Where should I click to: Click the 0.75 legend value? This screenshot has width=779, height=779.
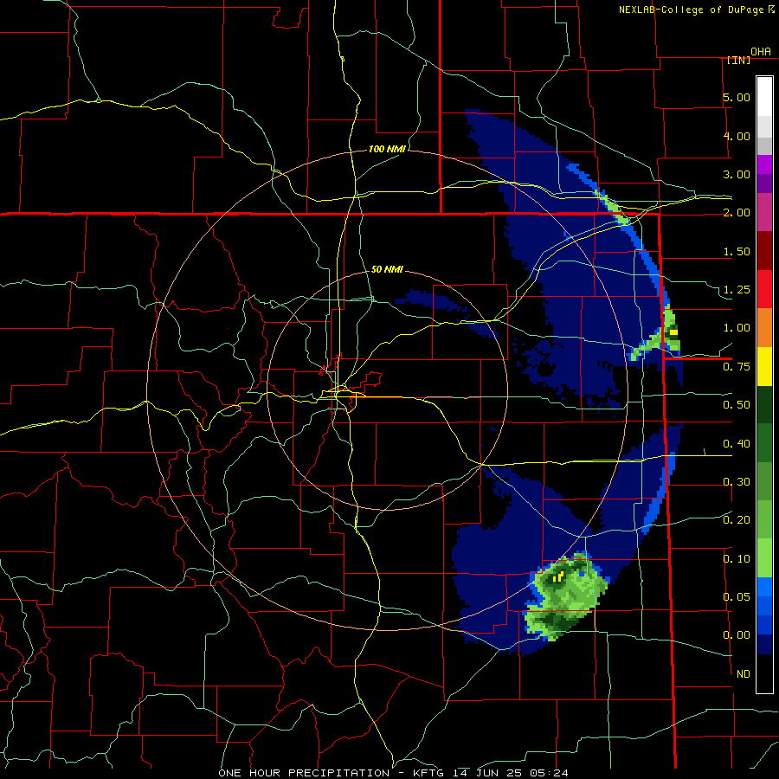pyautogui.click(x=737, y=367)
